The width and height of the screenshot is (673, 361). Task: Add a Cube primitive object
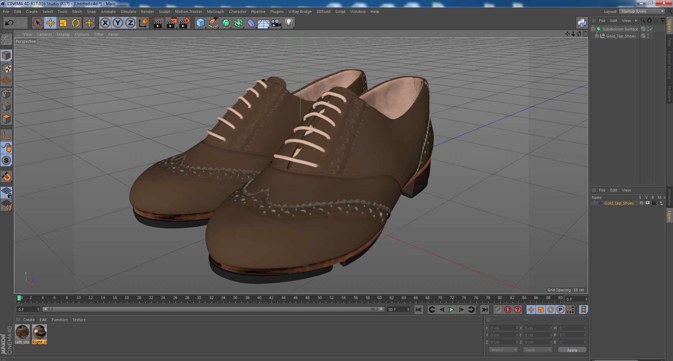(200, 23)
